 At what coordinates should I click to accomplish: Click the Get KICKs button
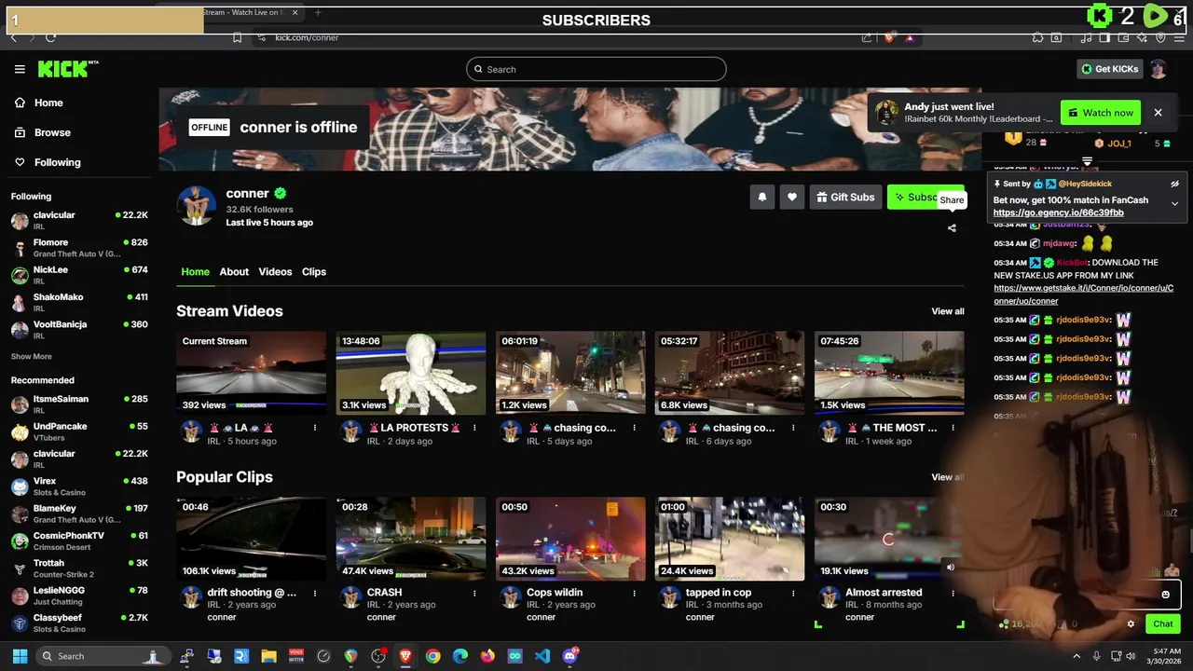(x=1109, y=69)
